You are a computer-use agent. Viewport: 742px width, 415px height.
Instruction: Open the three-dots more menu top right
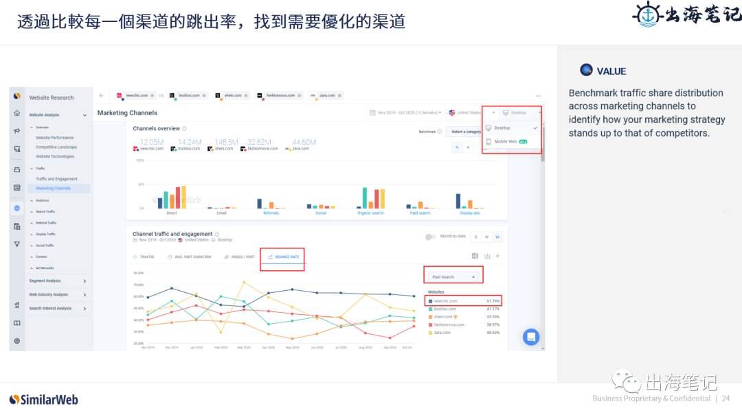point(538,96)
